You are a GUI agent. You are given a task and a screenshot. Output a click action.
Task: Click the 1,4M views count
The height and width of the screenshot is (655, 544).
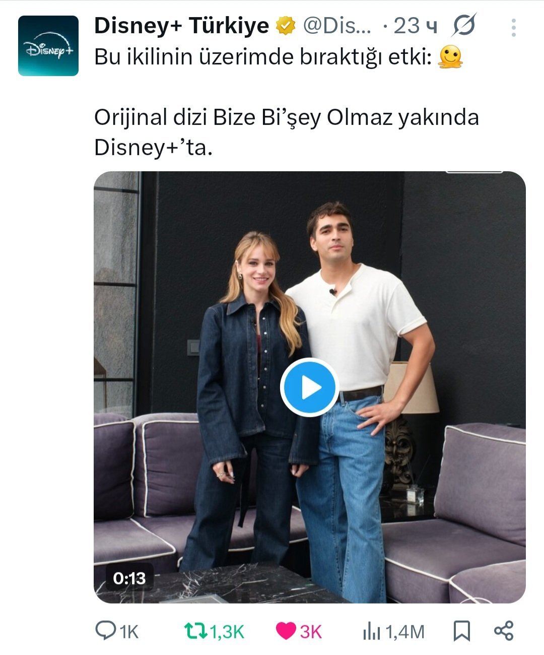pos(405,631)
